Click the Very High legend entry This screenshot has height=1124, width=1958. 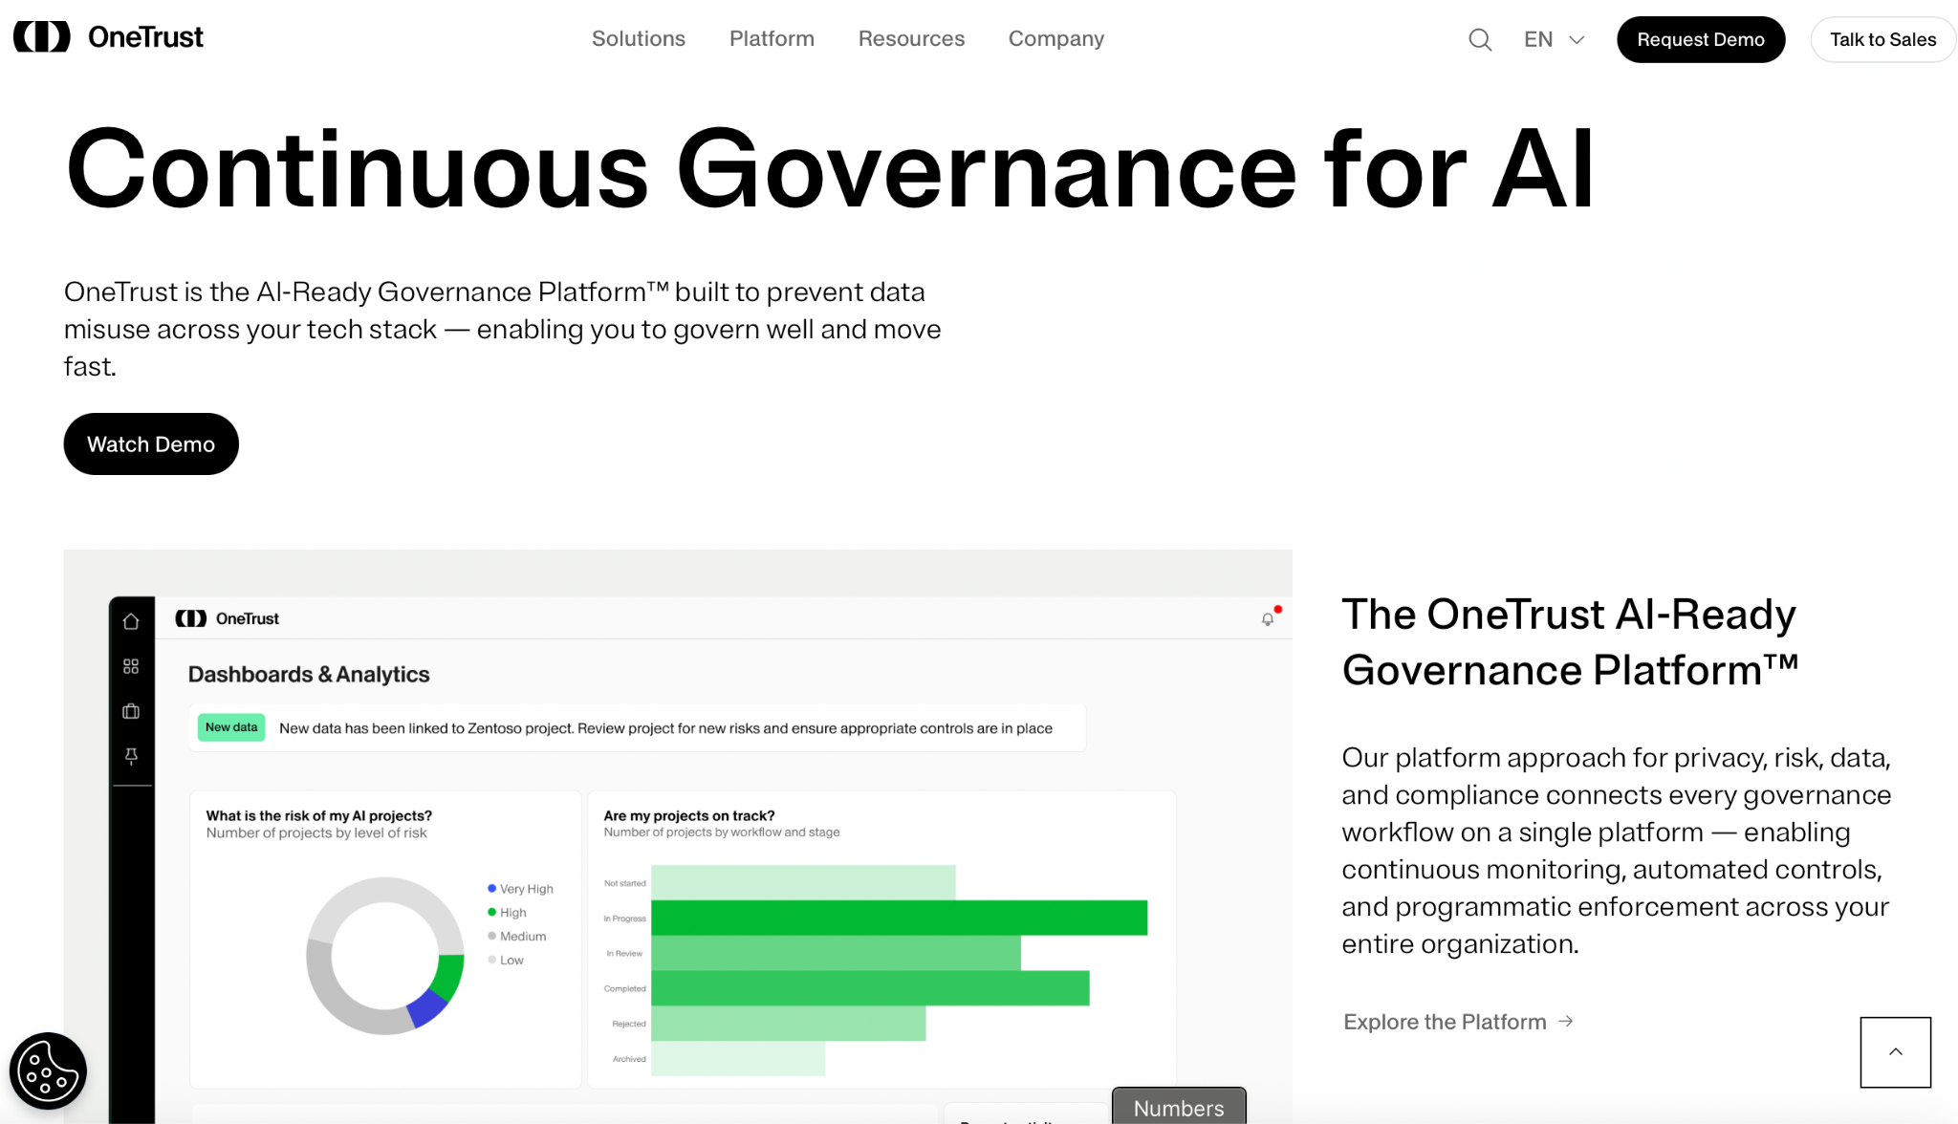click(x=520, y=889)
